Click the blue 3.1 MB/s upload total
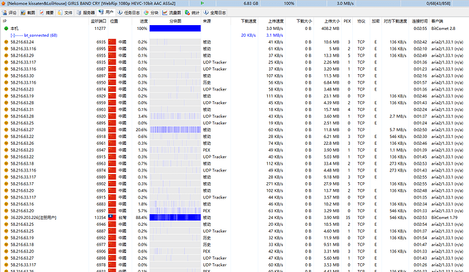 coord(275,35)
